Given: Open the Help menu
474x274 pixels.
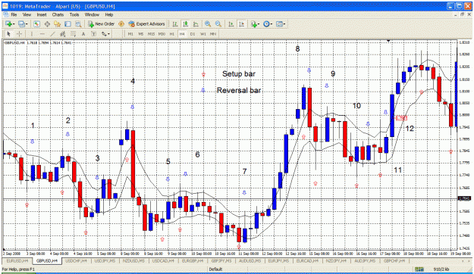Looking at the screenshot, I should [x=109, y=14].
